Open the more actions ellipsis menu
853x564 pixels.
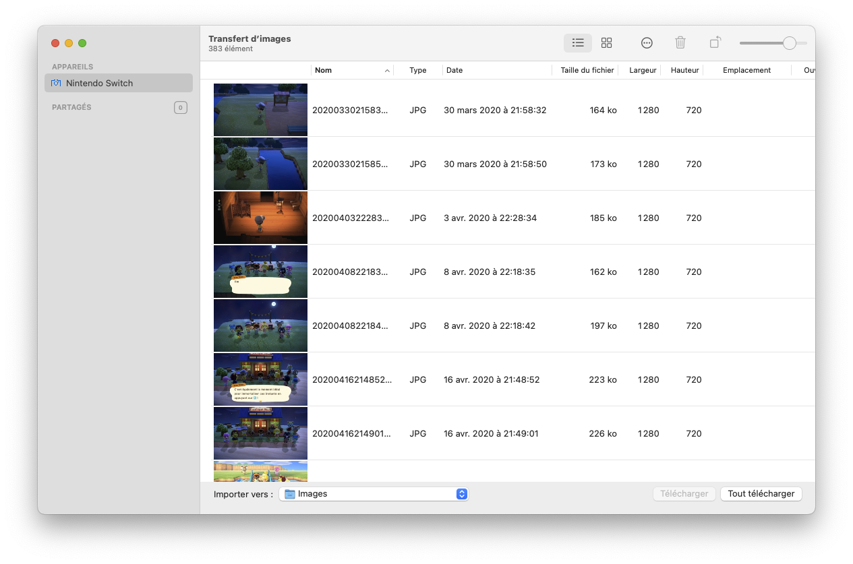647,43
